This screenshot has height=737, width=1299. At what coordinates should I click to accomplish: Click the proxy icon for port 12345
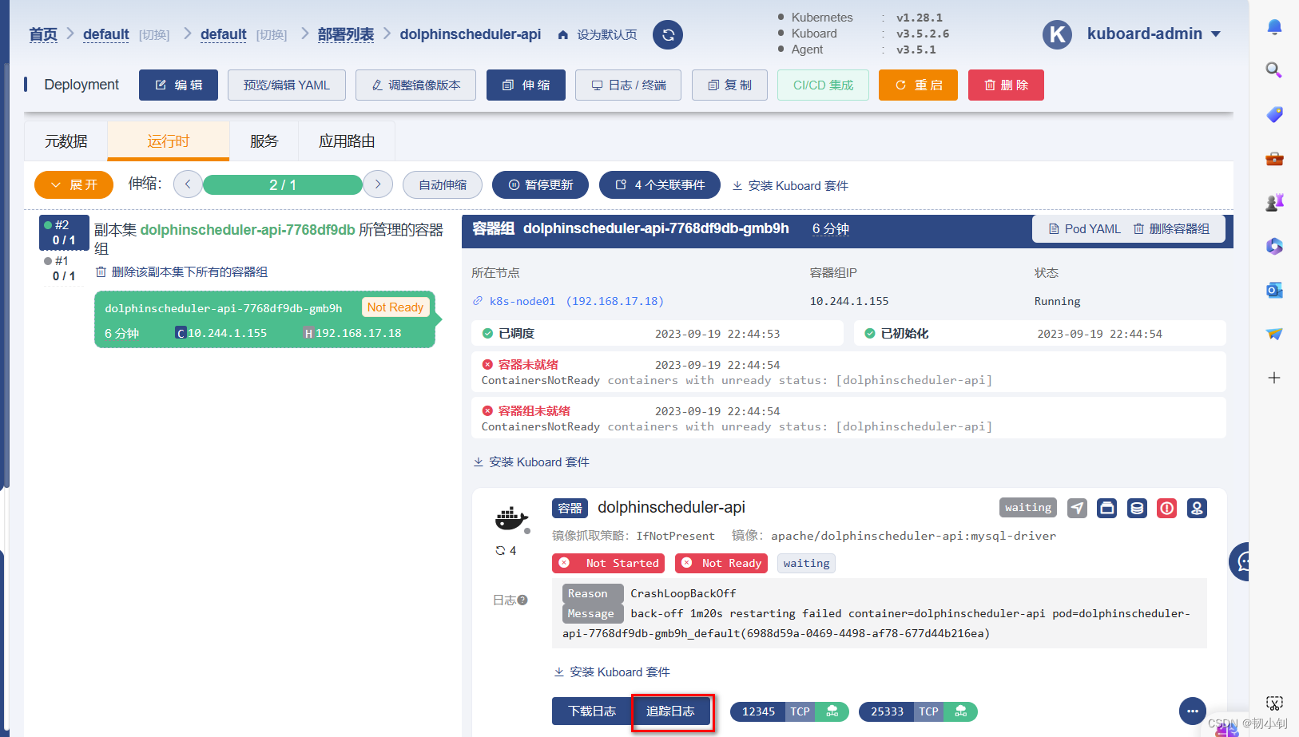click(x=832, y=711)
